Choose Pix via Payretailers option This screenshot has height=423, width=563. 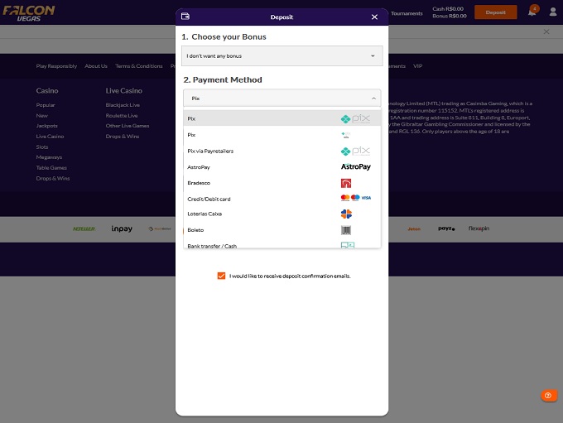point(281,151)
